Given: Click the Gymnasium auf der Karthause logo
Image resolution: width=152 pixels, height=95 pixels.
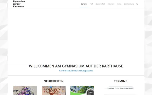Looking at the screenshot, I should (x=19, y=4).
